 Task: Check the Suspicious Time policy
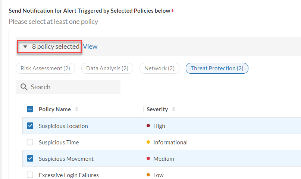(30, 142)
